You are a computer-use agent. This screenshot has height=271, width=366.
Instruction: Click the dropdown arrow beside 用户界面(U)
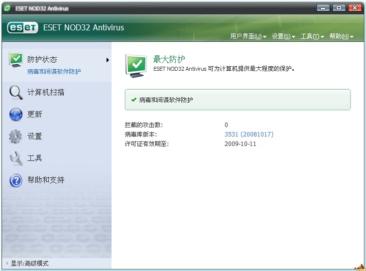264,37
